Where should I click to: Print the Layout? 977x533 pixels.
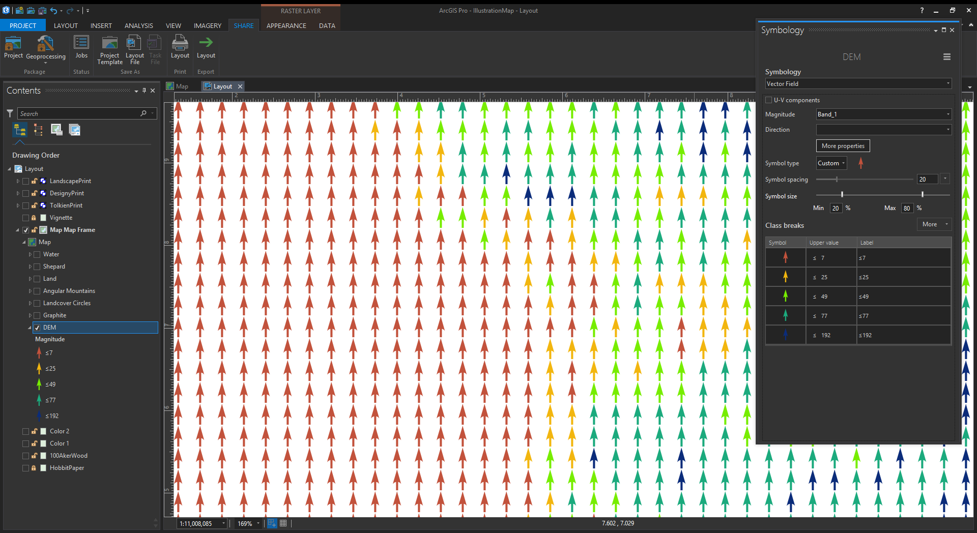click(x=180, y=47)
